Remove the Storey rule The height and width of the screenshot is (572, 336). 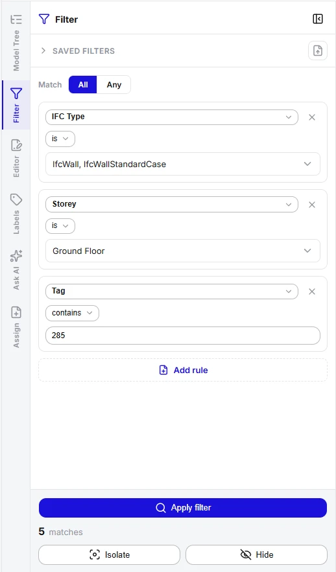(312, 205)
